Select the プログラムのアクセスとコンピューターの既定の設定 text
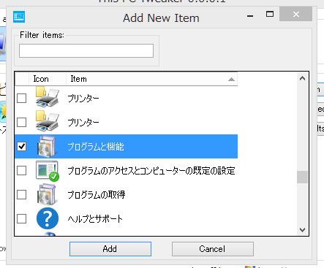Image resolution: width=324 pixels, height=268 pixels. (x=151, y=171)
